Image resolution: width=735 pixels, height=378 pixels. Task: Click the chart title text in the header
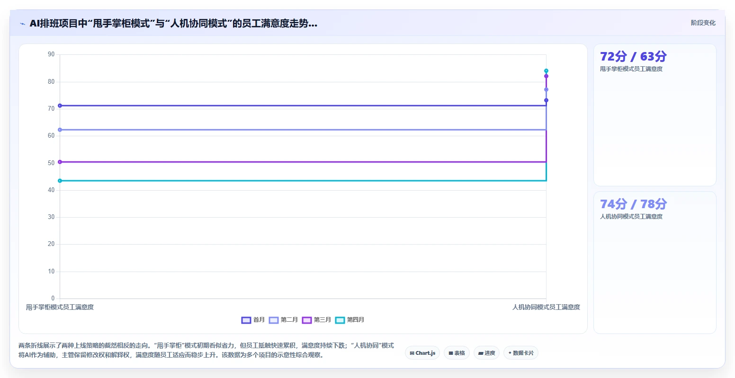(x=173, y=24)
